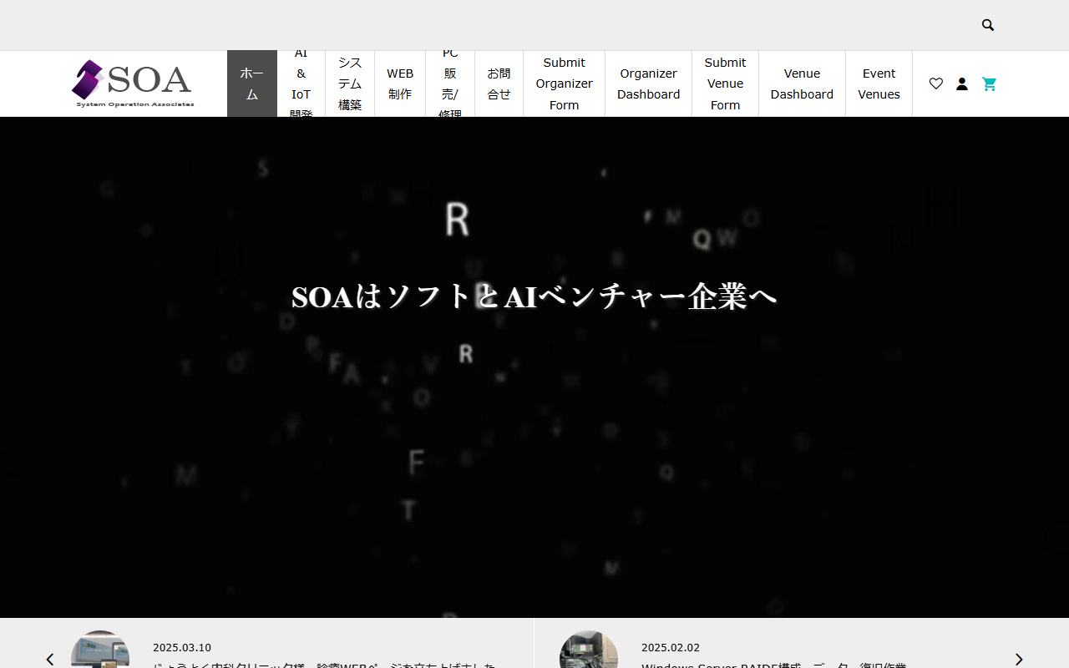Open the Event Venues link
This screenshot has height=668, width=1069.
[x=879, y=83]
